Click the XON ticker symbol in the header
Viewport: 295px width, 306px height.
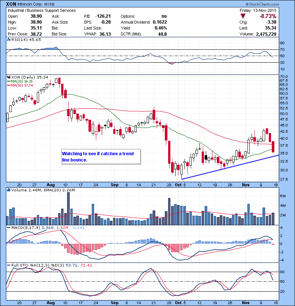tap(11, 4)
